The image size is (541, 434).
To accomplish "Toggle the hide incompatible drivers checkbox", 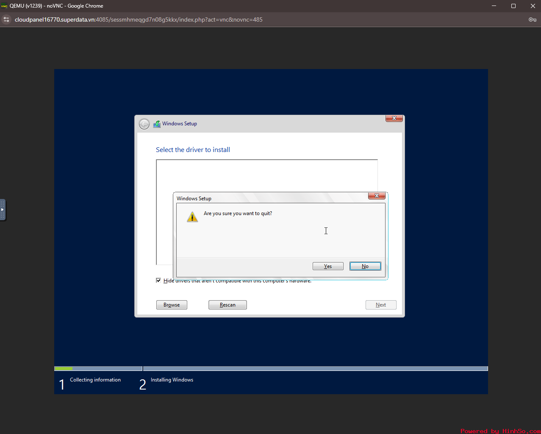I will click(x=158, y=280).
